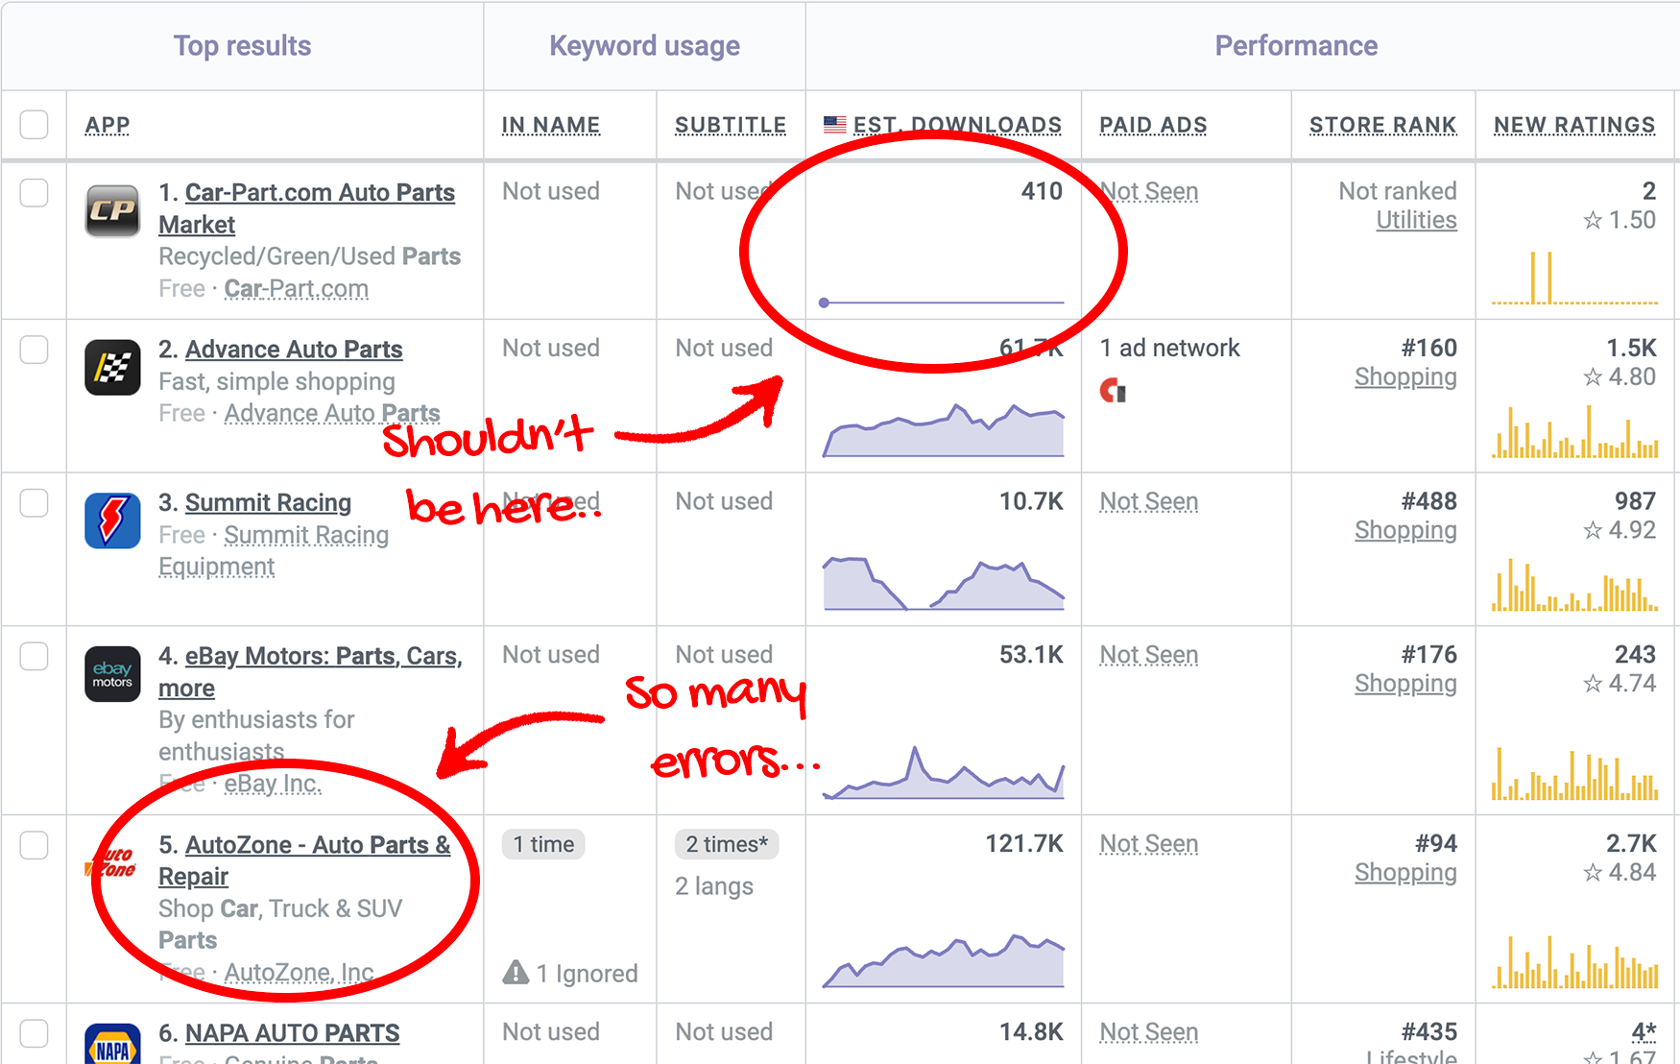This screenshot has height=1064, width=1680.
Task: Click Not Seen paid ads for eBay Motors
Action: tap(1149, 655)
